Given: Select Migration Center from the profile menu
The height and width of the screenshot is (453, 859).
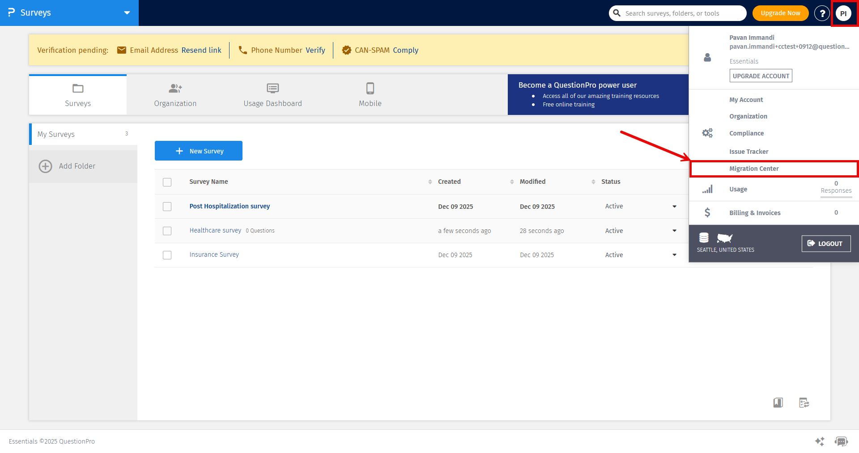Looking at the screenshot, I should click(x=754, y=169).
